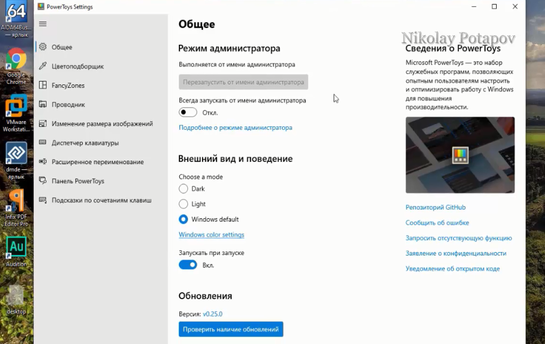Open the Общее settings page
545x344 pixels.
pyautogui.click(x=101, y=47)
